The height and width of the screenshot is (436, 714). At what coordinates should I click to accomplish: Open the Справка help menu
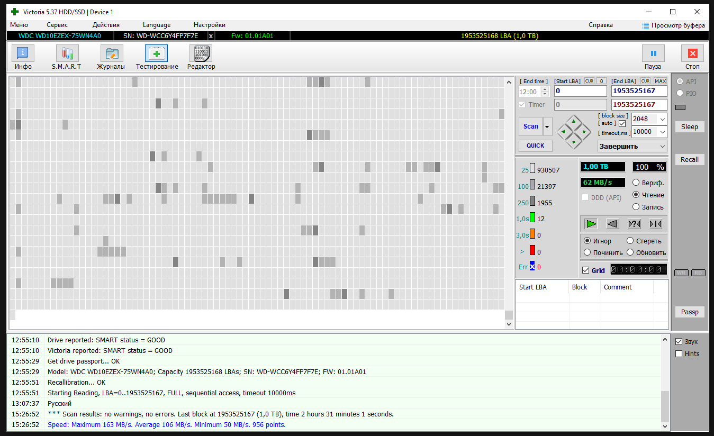tap(601, 25)
